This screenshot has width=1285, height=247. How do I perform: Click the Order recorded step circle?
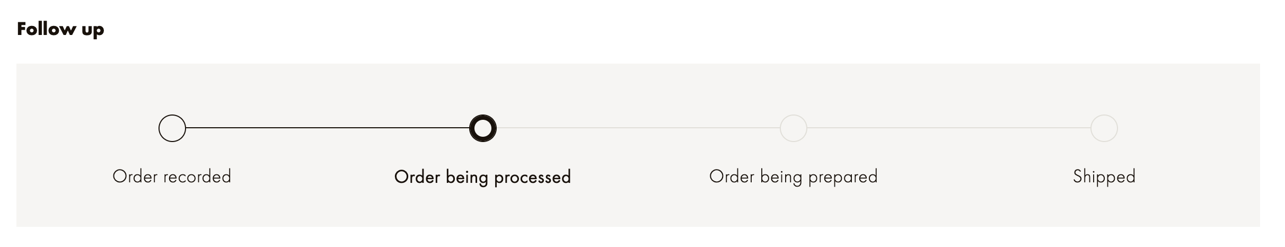172,128
